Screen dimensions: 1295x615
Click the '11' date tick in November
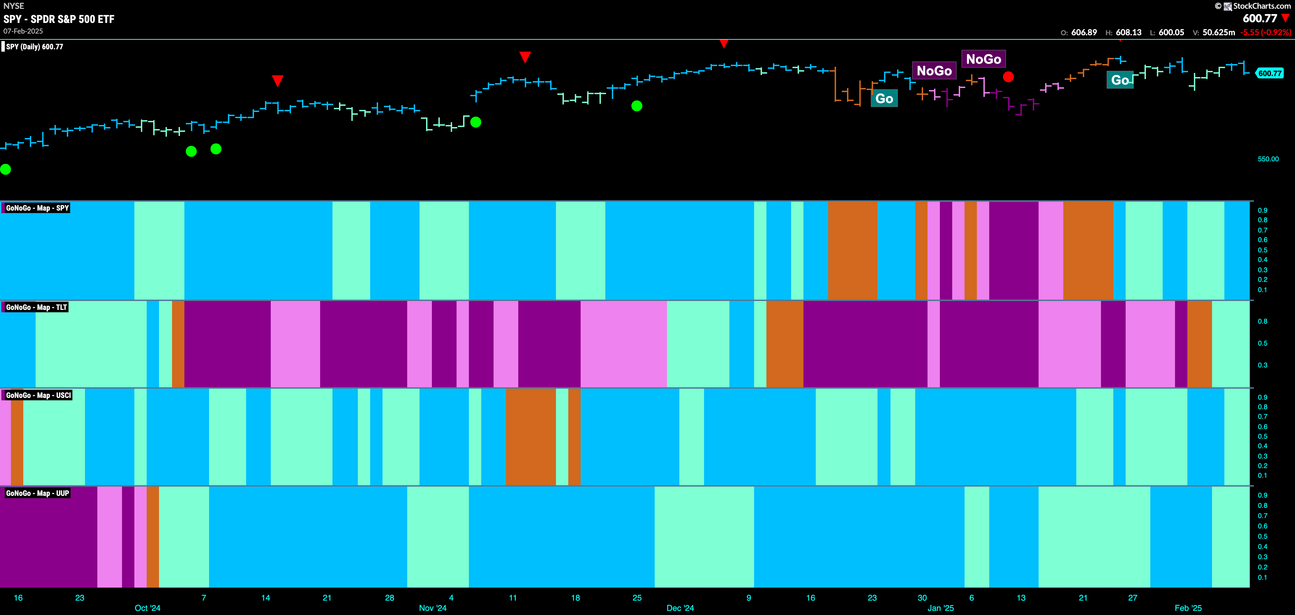click(x=513, y=598)
